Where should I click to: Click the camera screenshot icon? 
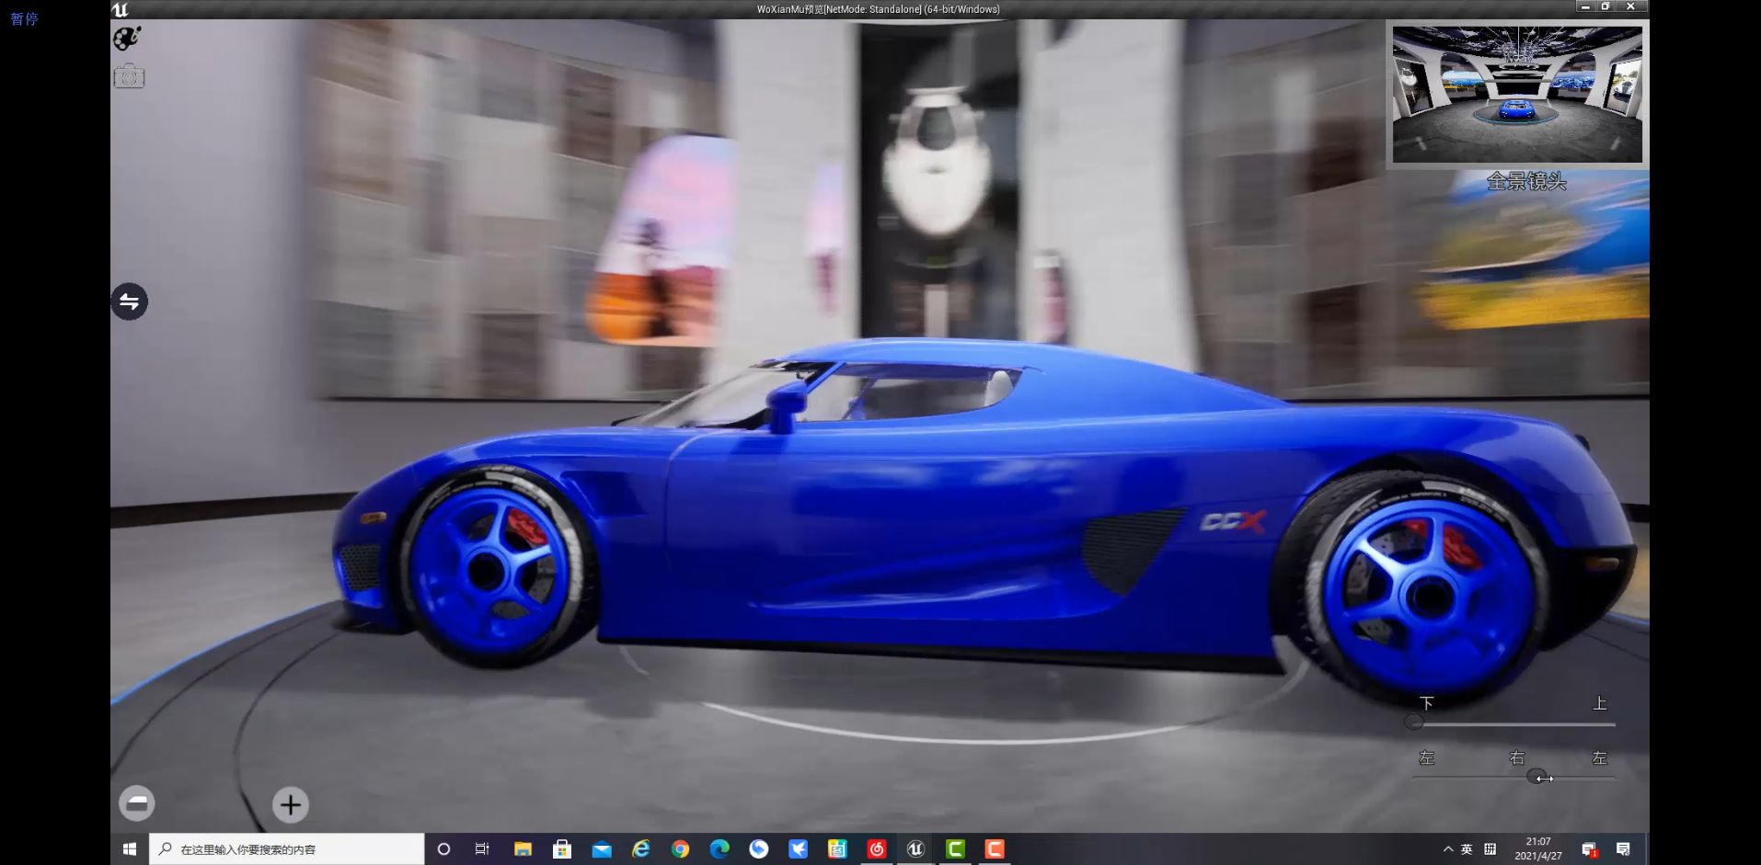pyautogui.click(x=129, y=76)
